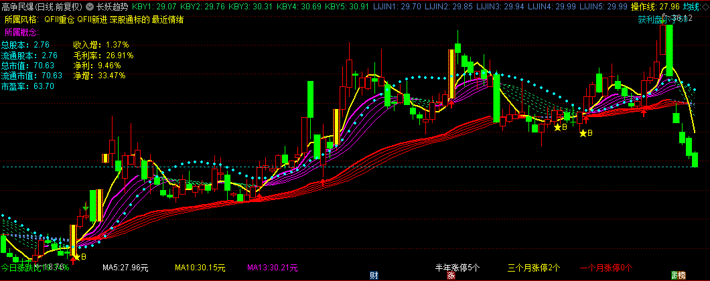Open the 财 financial event marker

tap(374, 275)
